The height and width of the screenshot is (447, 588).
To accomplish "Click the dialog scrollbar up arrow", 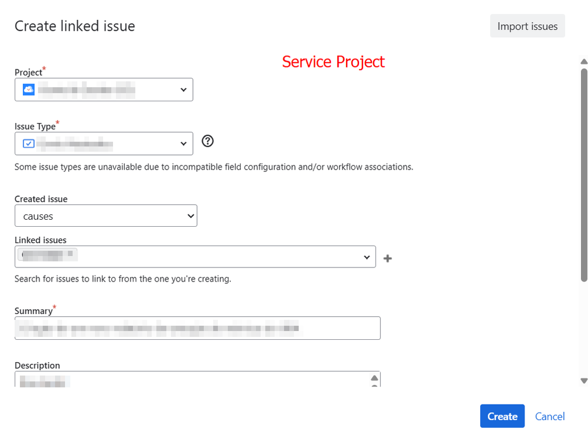I will [x=584, y=62].
